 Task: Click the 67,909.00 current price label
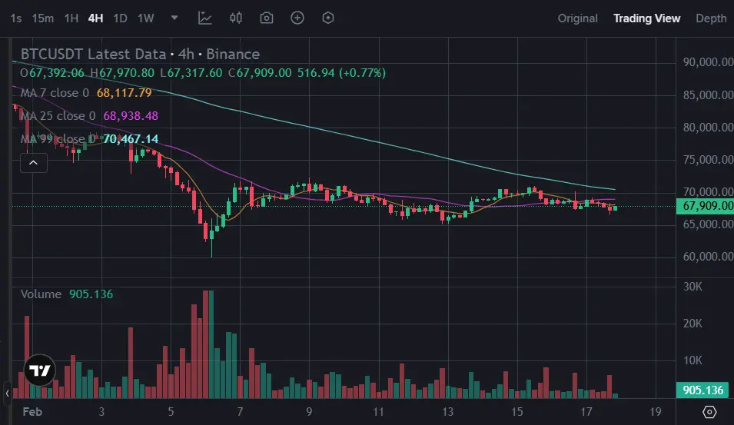click(x=705, y=206)
